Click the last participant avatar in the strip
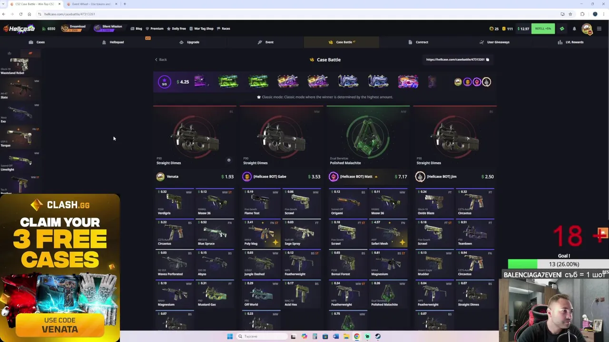 pyautogui.click(x=486, y=82)
